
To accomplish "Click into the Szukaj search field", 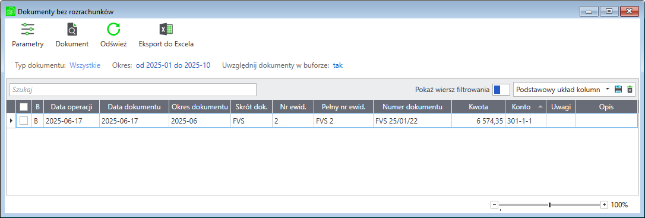I will (133, 89).
